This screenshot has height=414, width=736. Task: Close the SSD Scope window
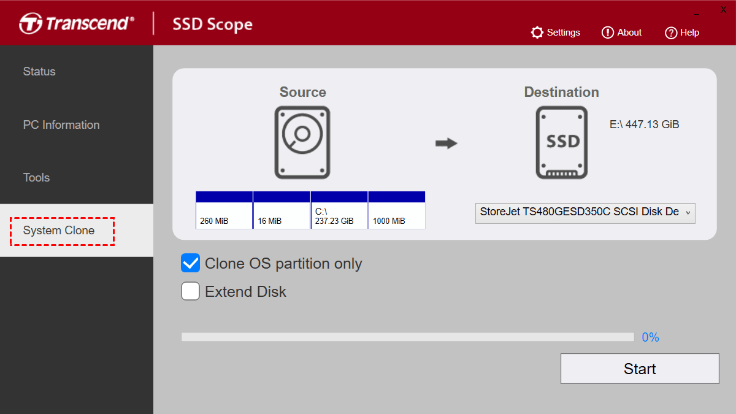coord(723,10)
